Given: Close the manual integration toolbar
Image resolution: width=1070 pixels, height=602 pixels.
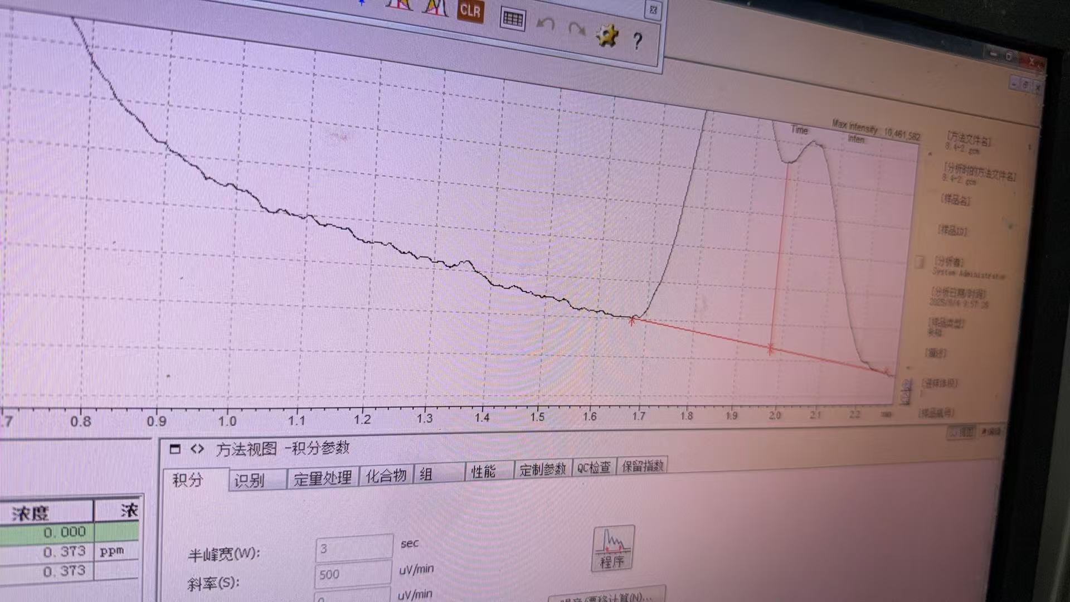Looking at the screenshot, I should 653,10.
